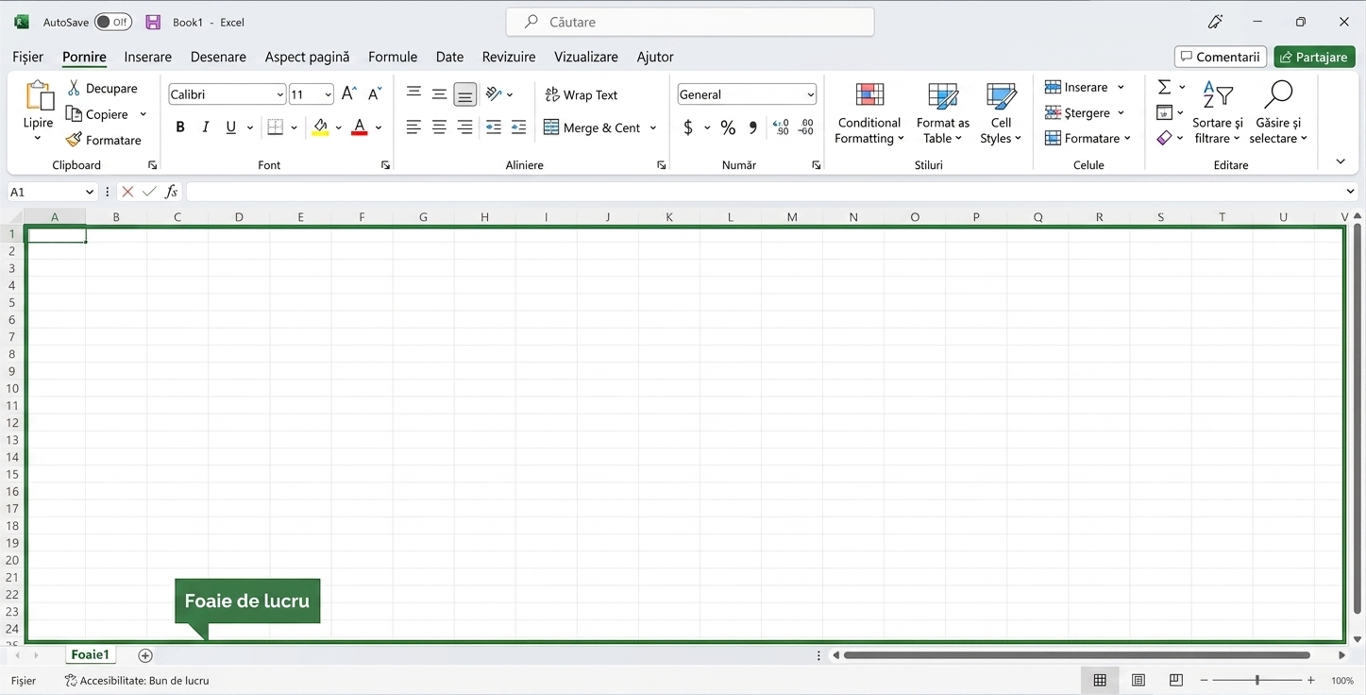The width and height of the screenshot is (1366, 695).
Task: Click the zoom slider handle
Action: click(x=1256, y=680)
